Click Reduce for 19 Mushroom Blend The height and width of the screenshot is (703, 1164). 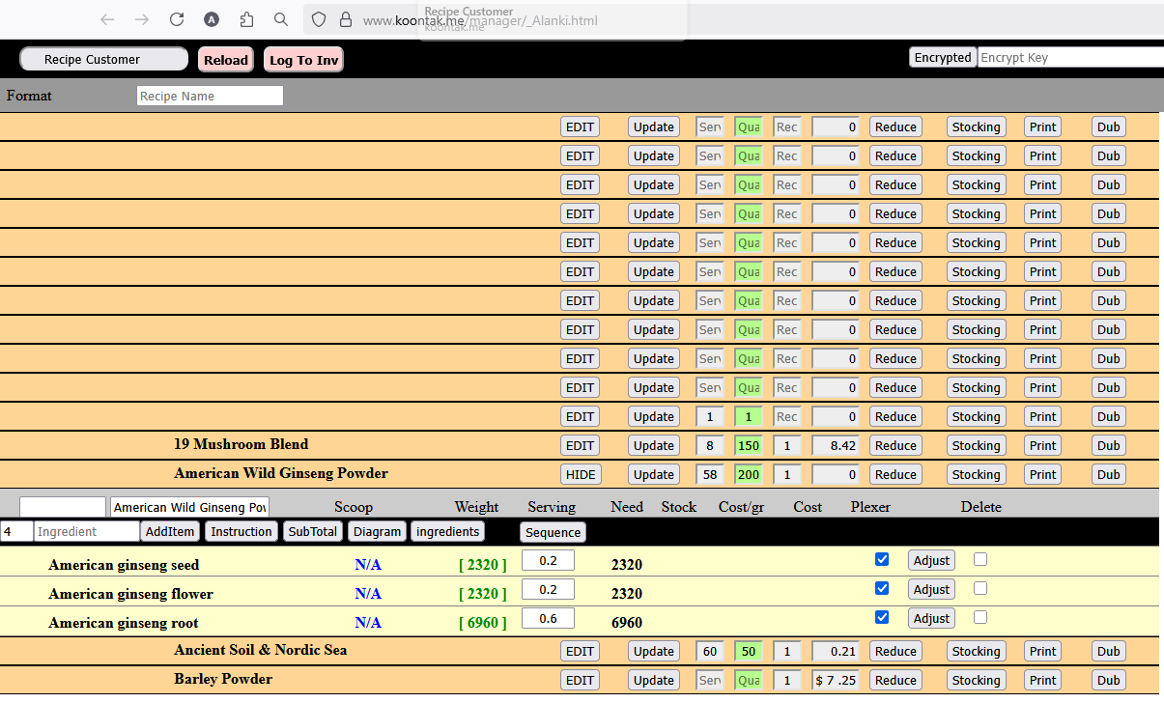click(x=896, y=445)
